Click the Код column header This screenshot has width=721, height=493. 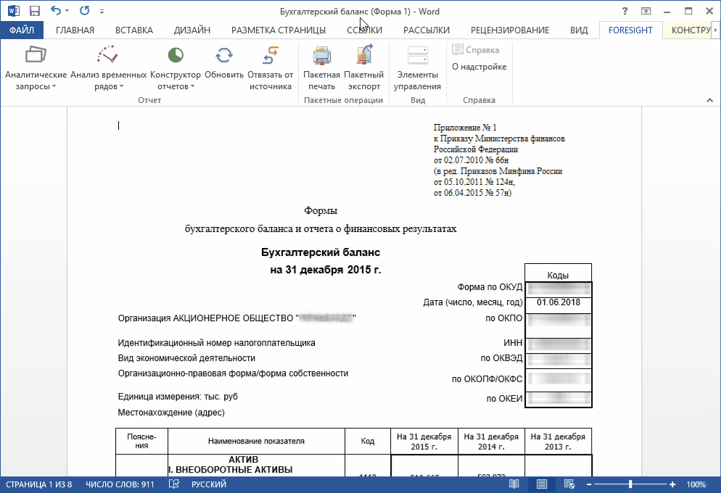[x=368, y=441]
